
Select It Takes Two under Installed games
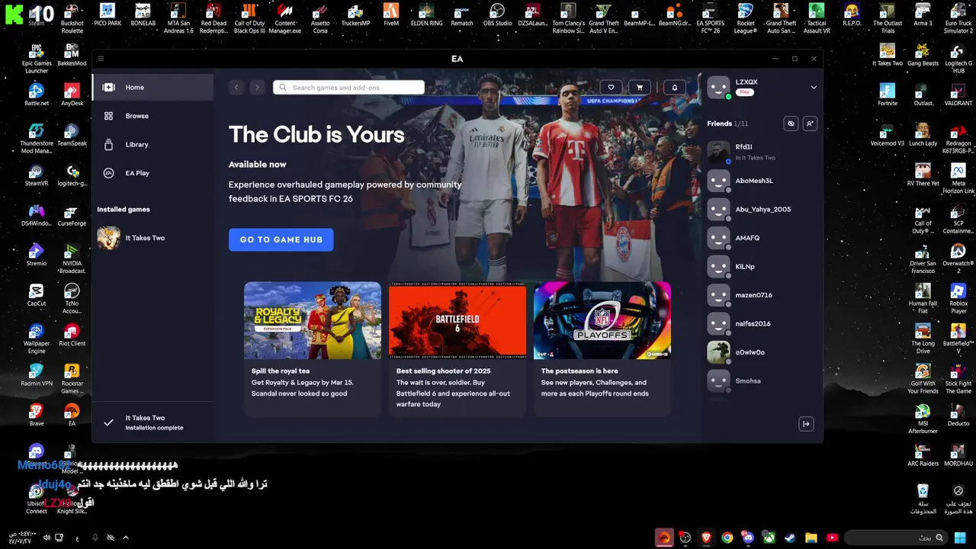(x=152, y=238)
